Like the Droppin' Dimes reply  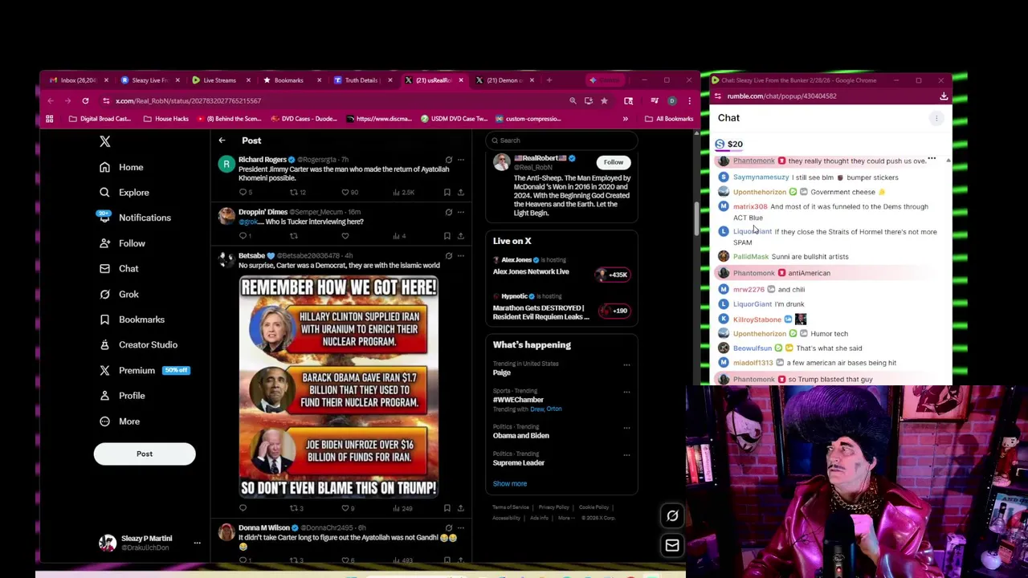tap(345, 236)
